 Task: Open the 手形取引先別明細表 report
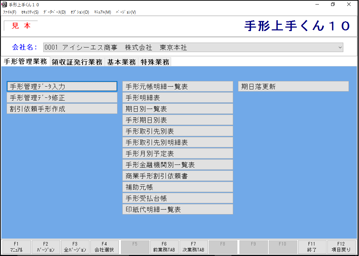tap(178, 142)
